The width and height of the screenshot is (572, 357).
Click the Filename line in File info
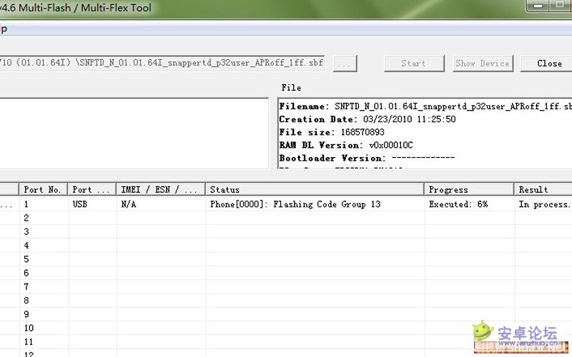(x=425, y=106)
